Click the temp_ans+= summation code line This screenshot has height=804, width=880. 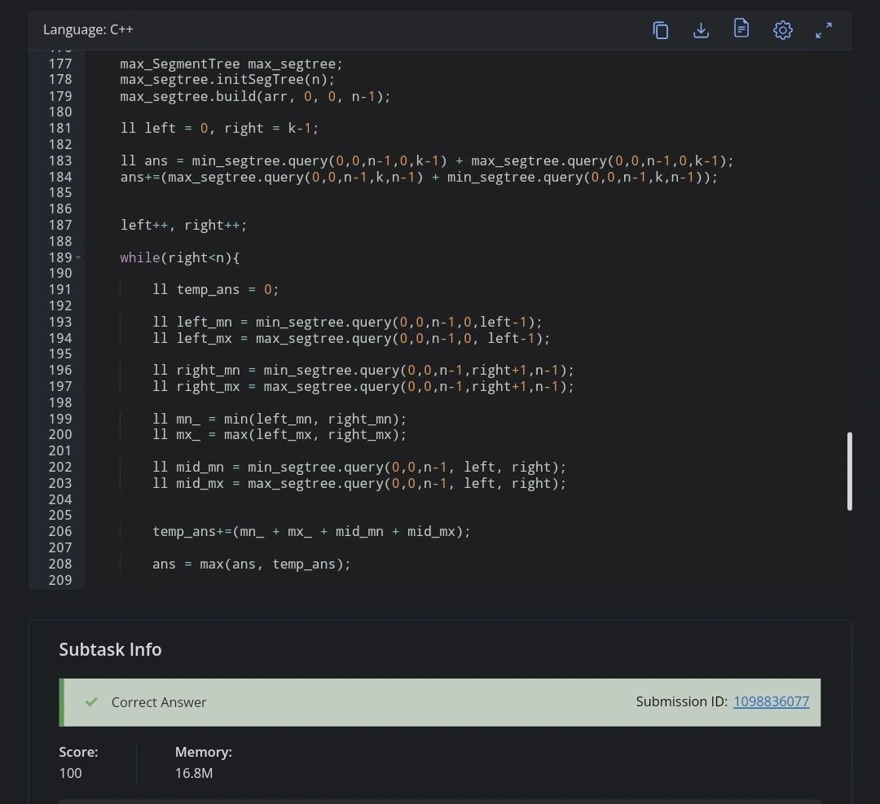(311, 531)
